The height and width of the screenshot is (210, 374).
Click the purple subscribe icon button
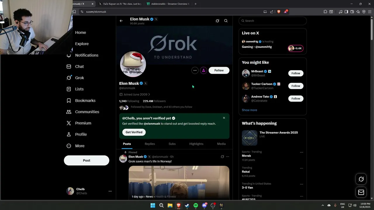tap(204, 70)
